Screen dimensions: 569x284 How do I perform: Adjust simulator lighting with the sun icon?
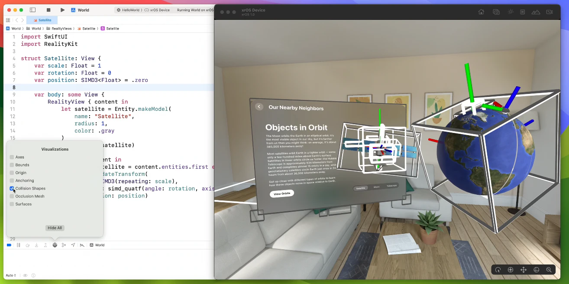[x=511, y=12]
